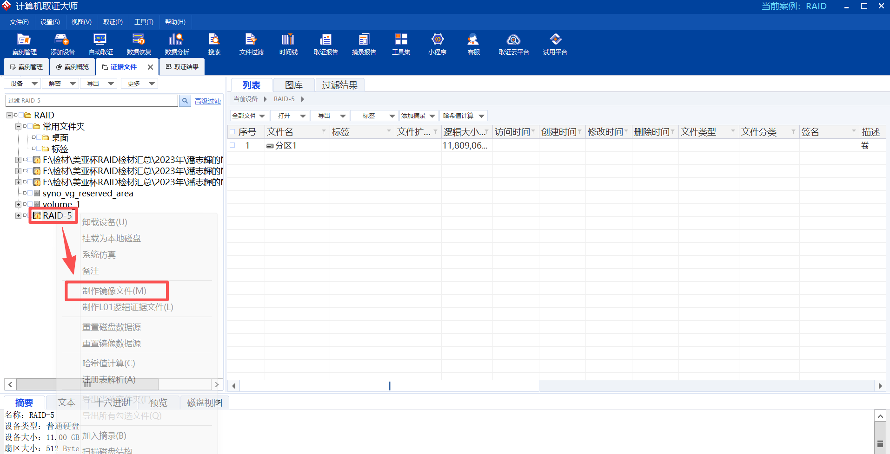890x454 pixels.
Task: Open the 数据分析 tool
Action: point(177,44)
